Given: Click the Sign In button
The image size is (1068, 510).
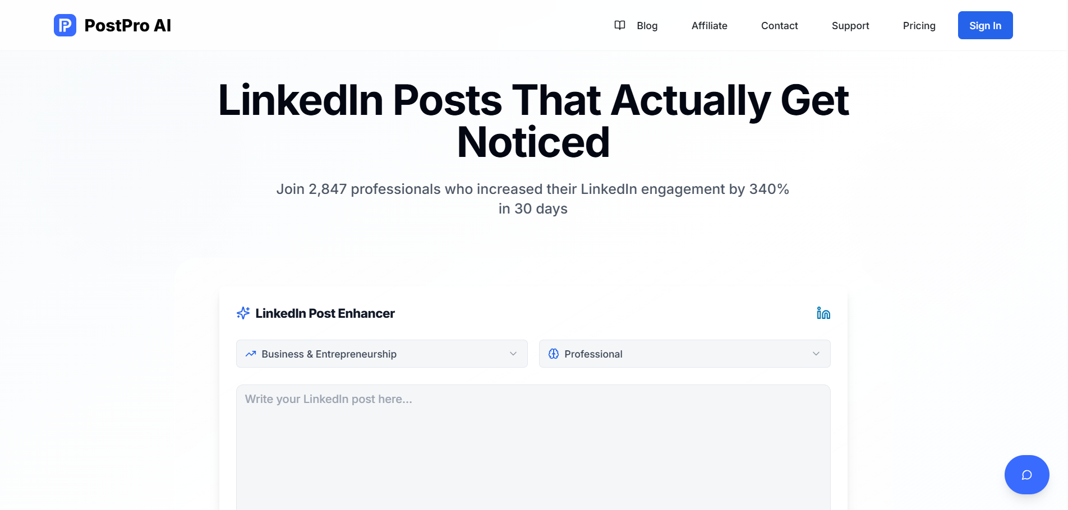Looking at the screenshot, I should 985,25.
